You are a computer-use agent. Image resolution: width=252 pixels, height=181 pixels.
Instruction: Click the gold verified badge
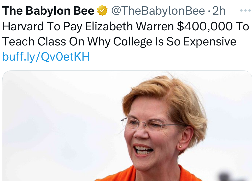[x=103, y=11]
